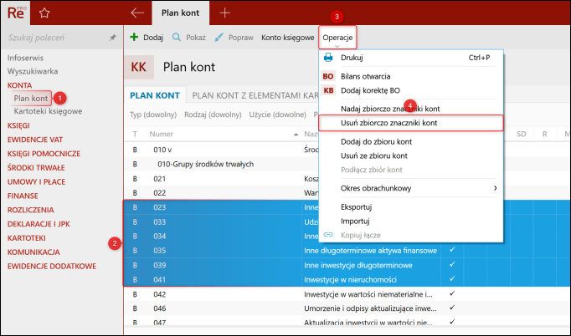Click the KK Plan kont header icon

(139, 67)
